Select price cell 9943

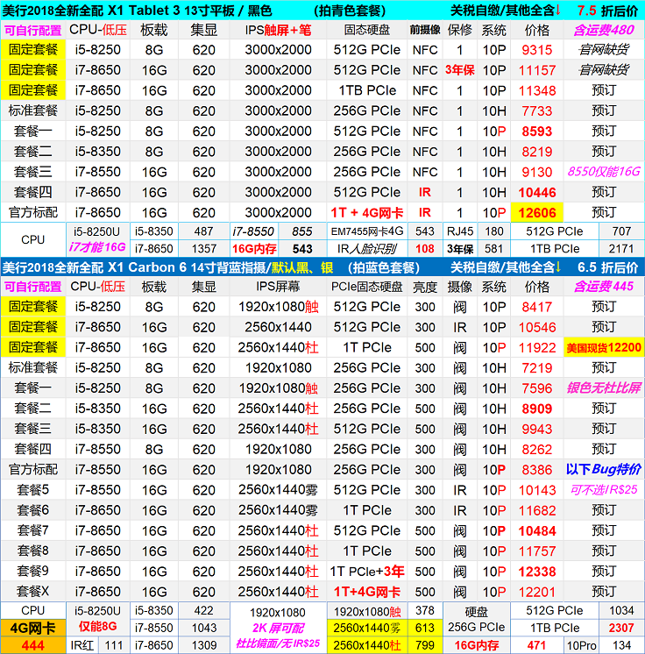537,430
